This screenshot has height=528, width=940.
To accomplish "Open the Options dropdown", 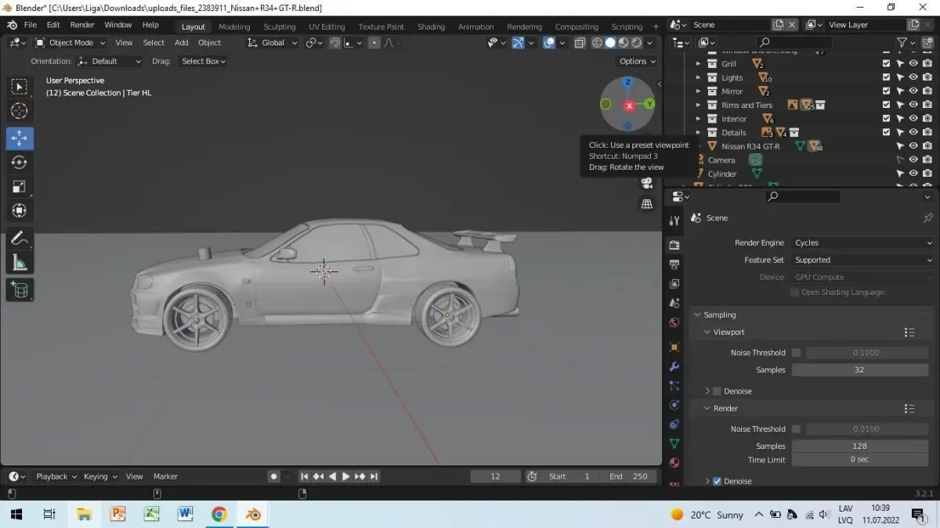I will pyautogui.click(x=638, y=61).
